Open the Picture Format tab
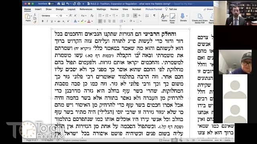 pyautogui.click(x=154, y=9)
